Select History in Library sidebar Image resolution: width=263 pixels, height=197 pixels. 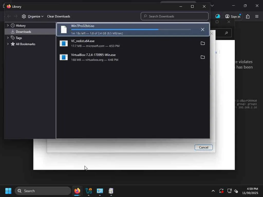(x=21, y=25)
